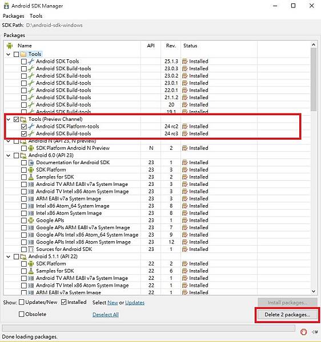
Task: Click the API column header
Action: point(151,46)
